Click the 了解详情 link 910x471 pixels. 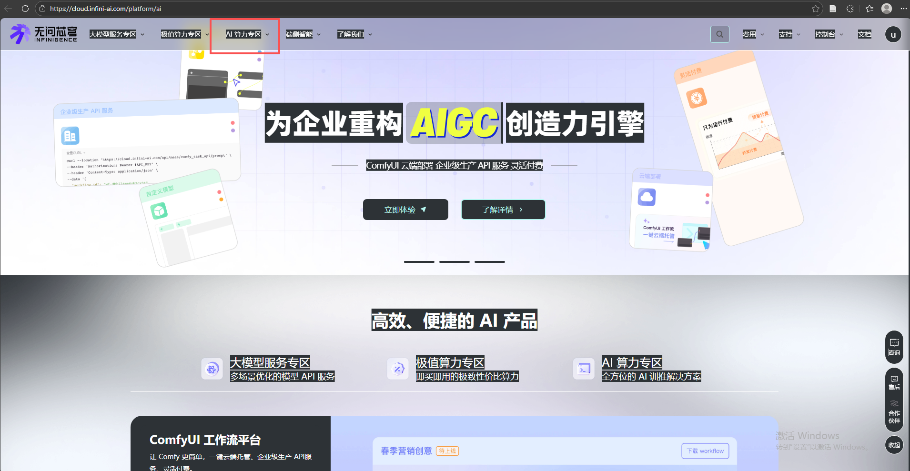click(x=503, y=210)
